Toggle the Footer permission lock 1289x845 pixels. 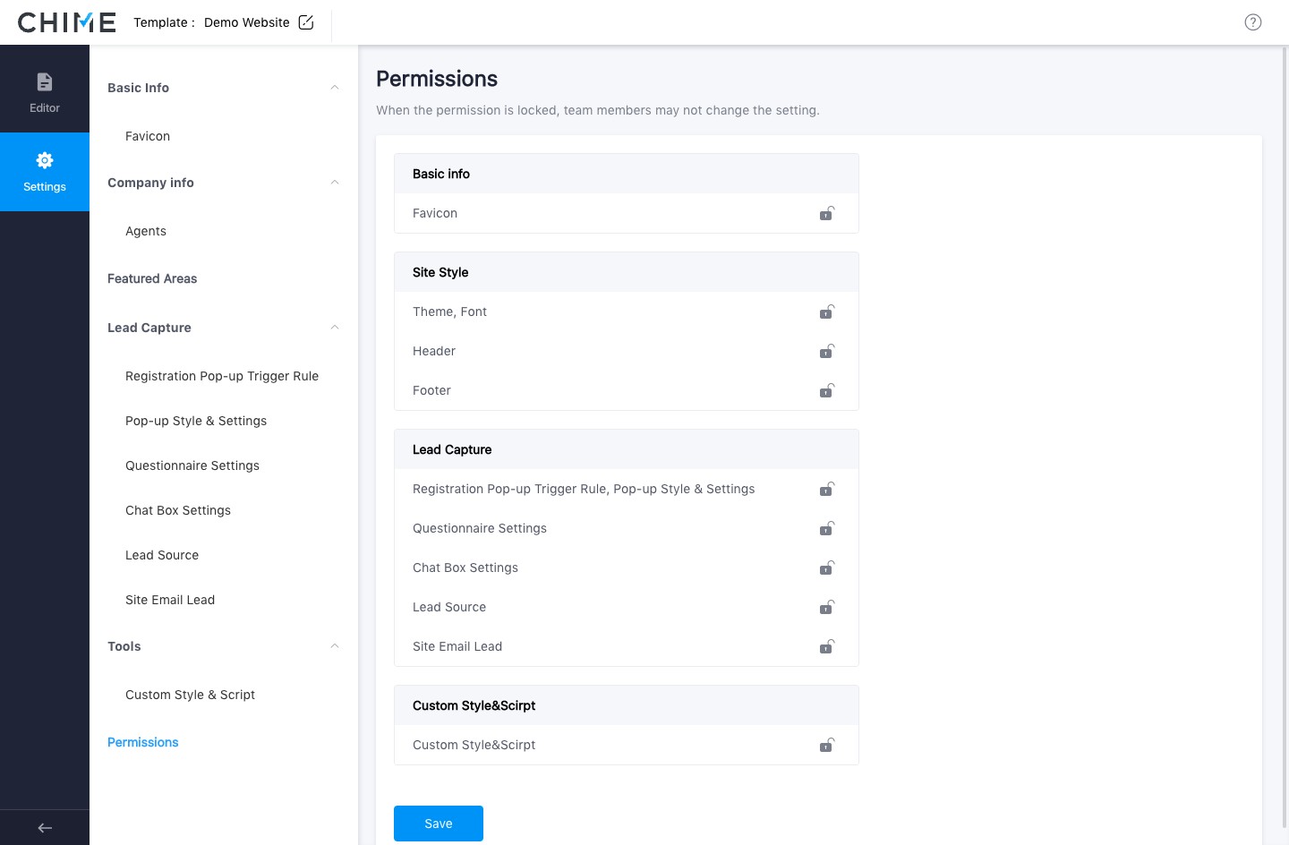pos(827,390)
